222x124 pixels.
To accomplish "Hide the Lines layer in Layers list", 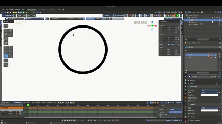I will (x=213, y=55).
